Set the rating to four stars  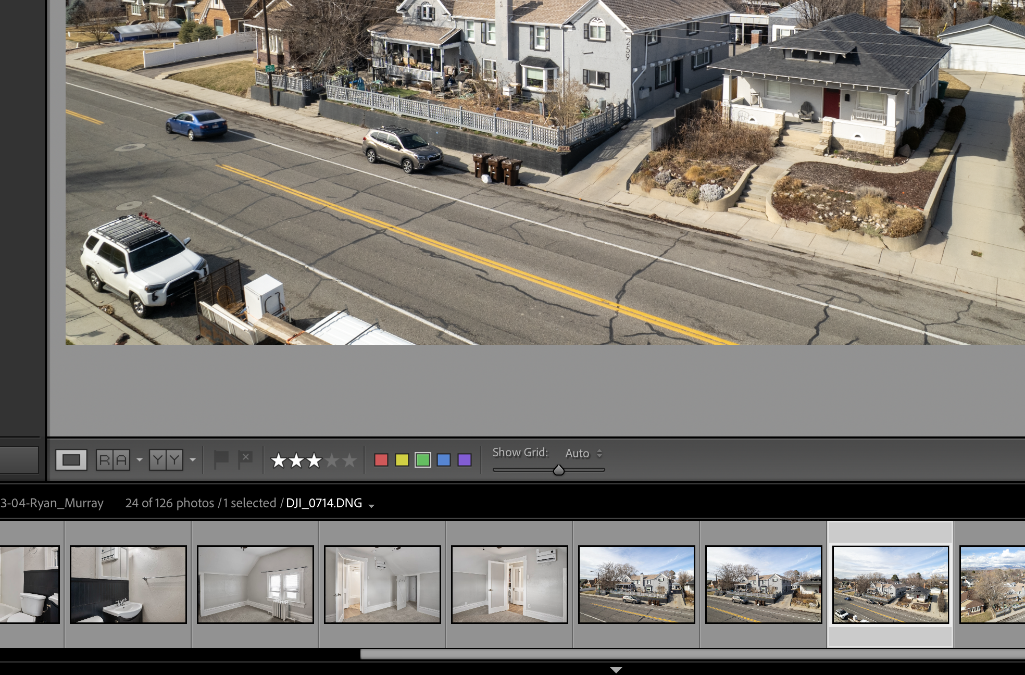pos(332,460)
